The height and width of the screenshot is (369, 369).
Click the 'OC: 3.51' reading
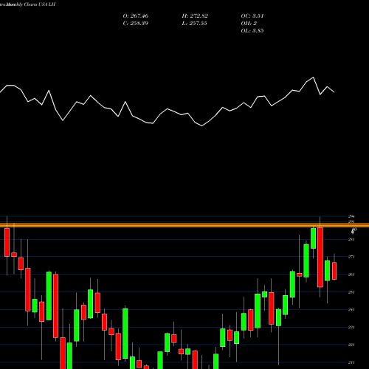point(252,16)
